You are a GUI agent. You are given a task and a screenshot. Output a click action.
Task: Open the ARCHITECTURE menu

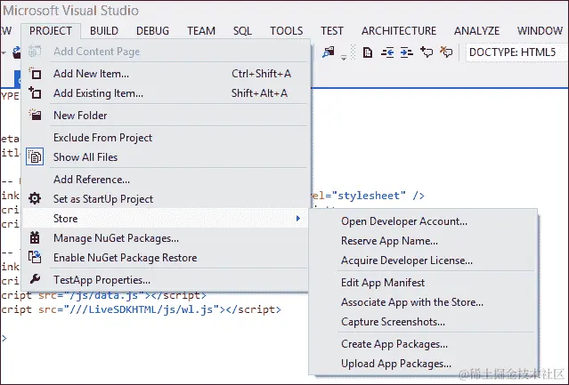399,31
